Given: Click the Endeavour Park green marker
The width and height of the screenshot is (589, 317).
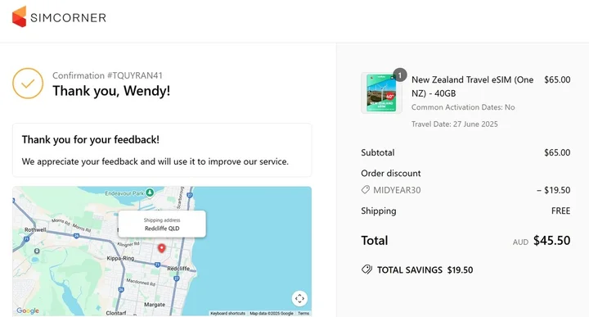Looking at the screenshot, I should [x=150, y=192].
